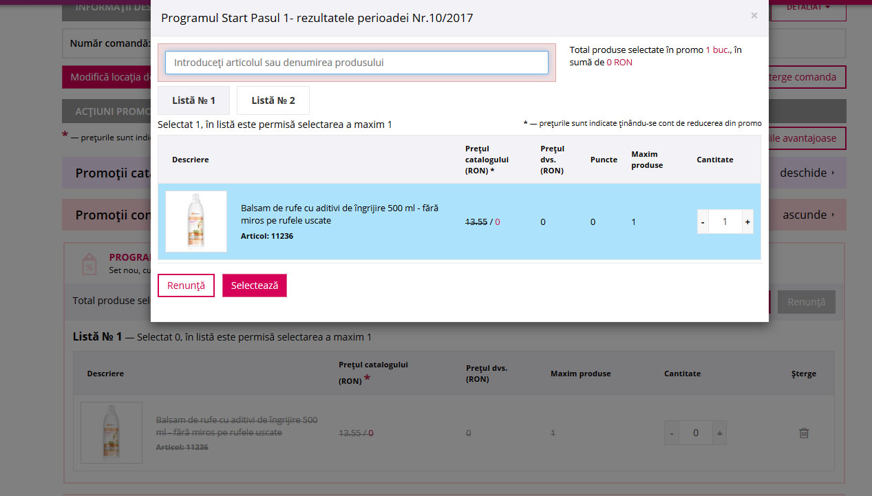Click the "Preţul catalogului (RON) *" header in the dialog
872x496 pixels.
487,160
